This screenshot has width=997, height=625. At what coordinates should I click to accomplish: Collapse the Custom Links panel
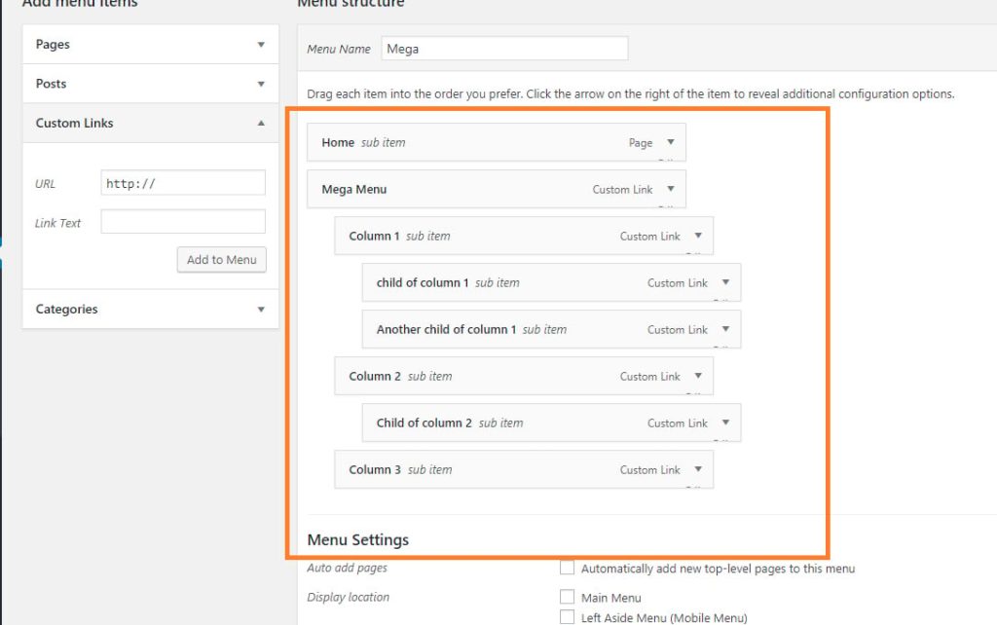tap(261, 123)
